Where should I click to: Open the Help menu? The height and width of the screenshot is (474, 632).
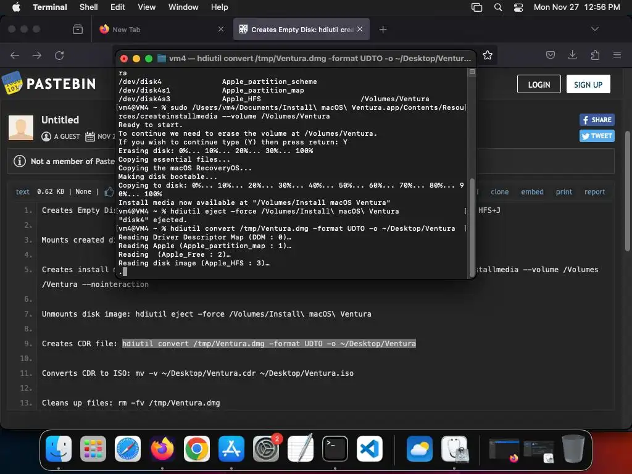[219, 7]
